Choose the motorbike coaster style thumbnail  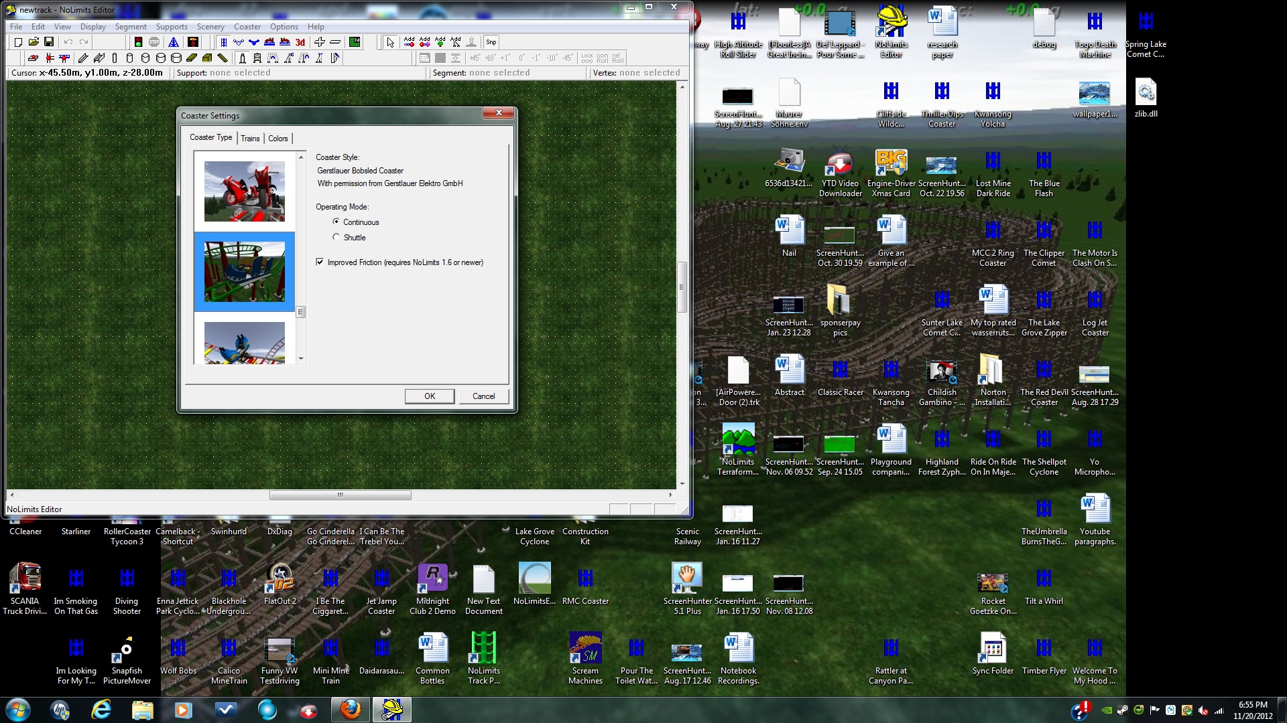pyautogui.click(x=245, y=191)
